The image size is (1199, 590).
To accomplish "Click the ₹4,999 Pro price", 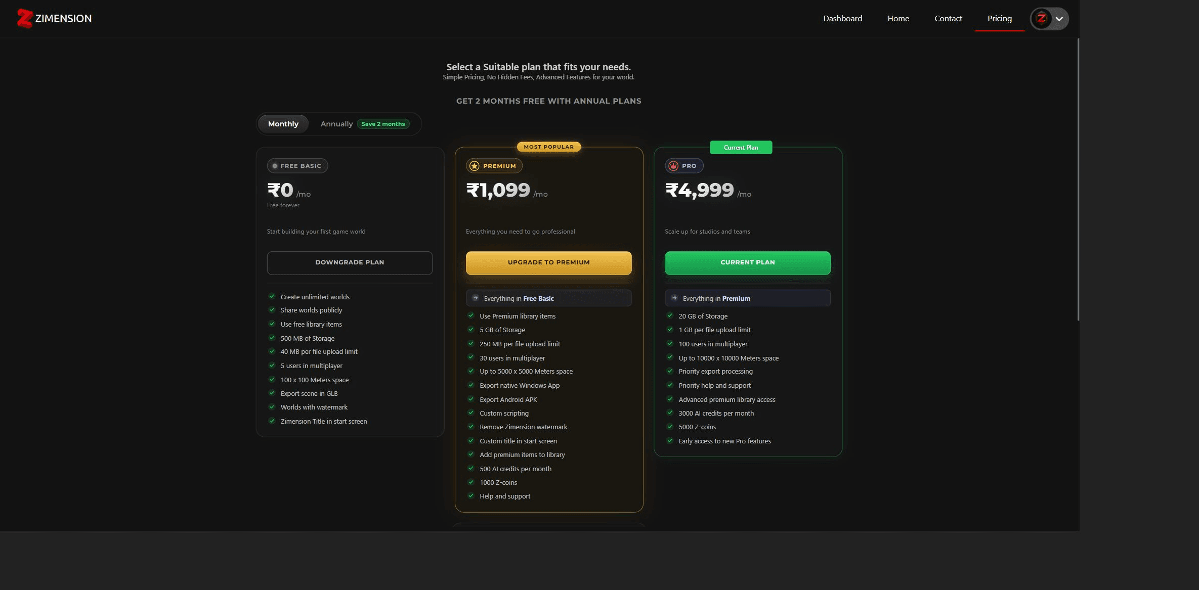I will (x=699, y=190).
